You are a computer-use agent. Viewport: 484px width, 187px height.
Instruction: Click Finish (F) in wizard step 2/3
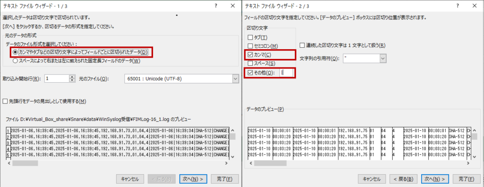point(467,178)
